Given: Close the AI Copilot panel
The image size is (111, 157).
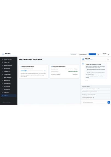Looking at the screenshot, I should click(x=108, y=59).
